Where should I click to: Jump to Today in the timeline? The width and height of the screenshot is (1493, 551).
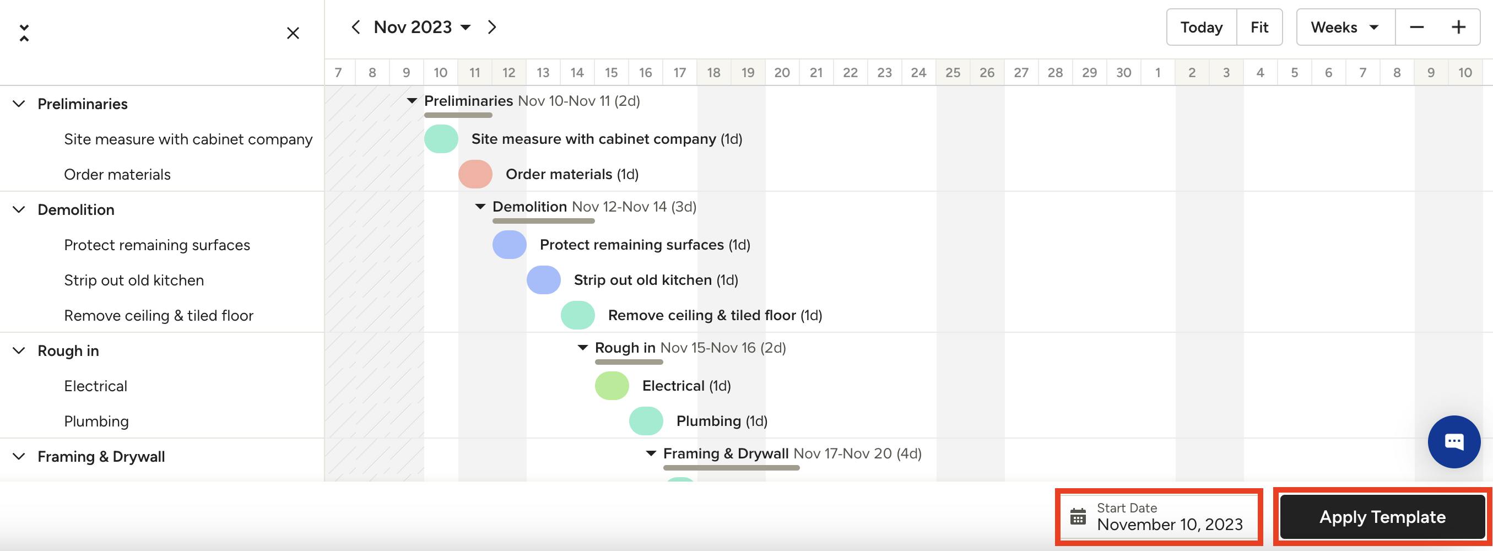1201,27
